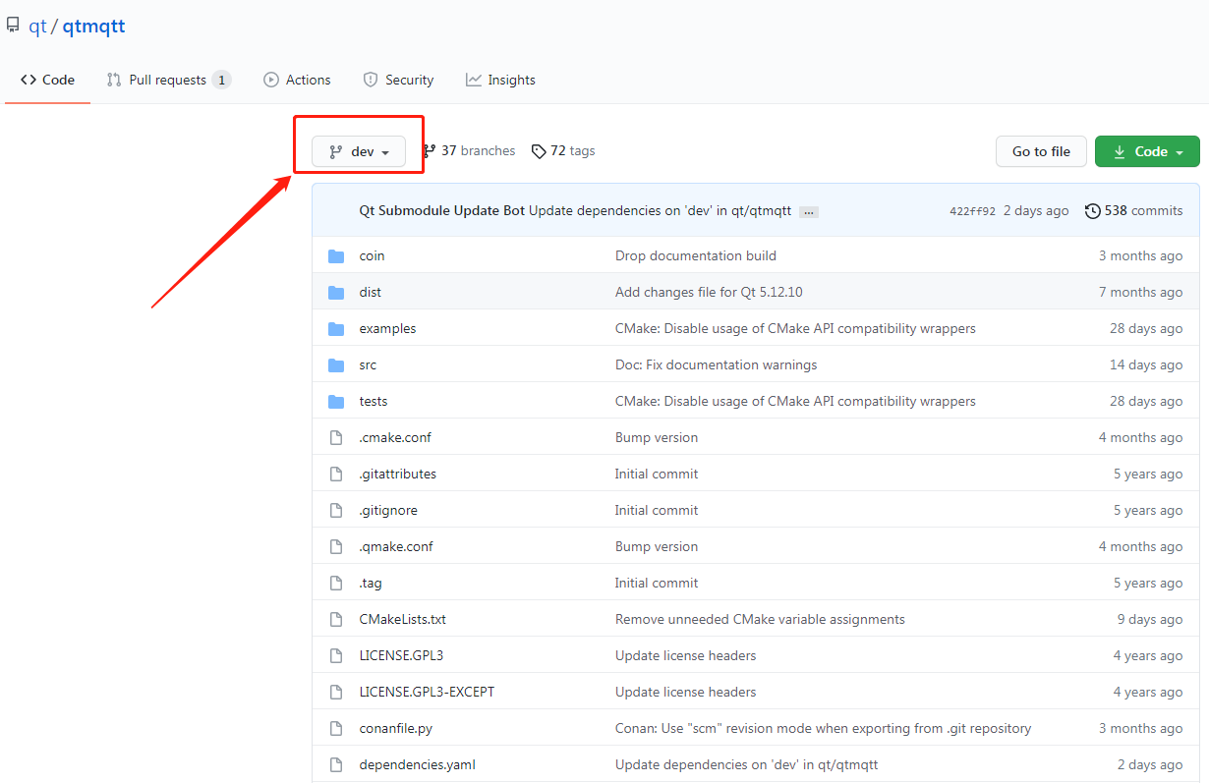The image size is (1209, 783).
Task: Click the dist folder icon
Action: tap(336, 293)
